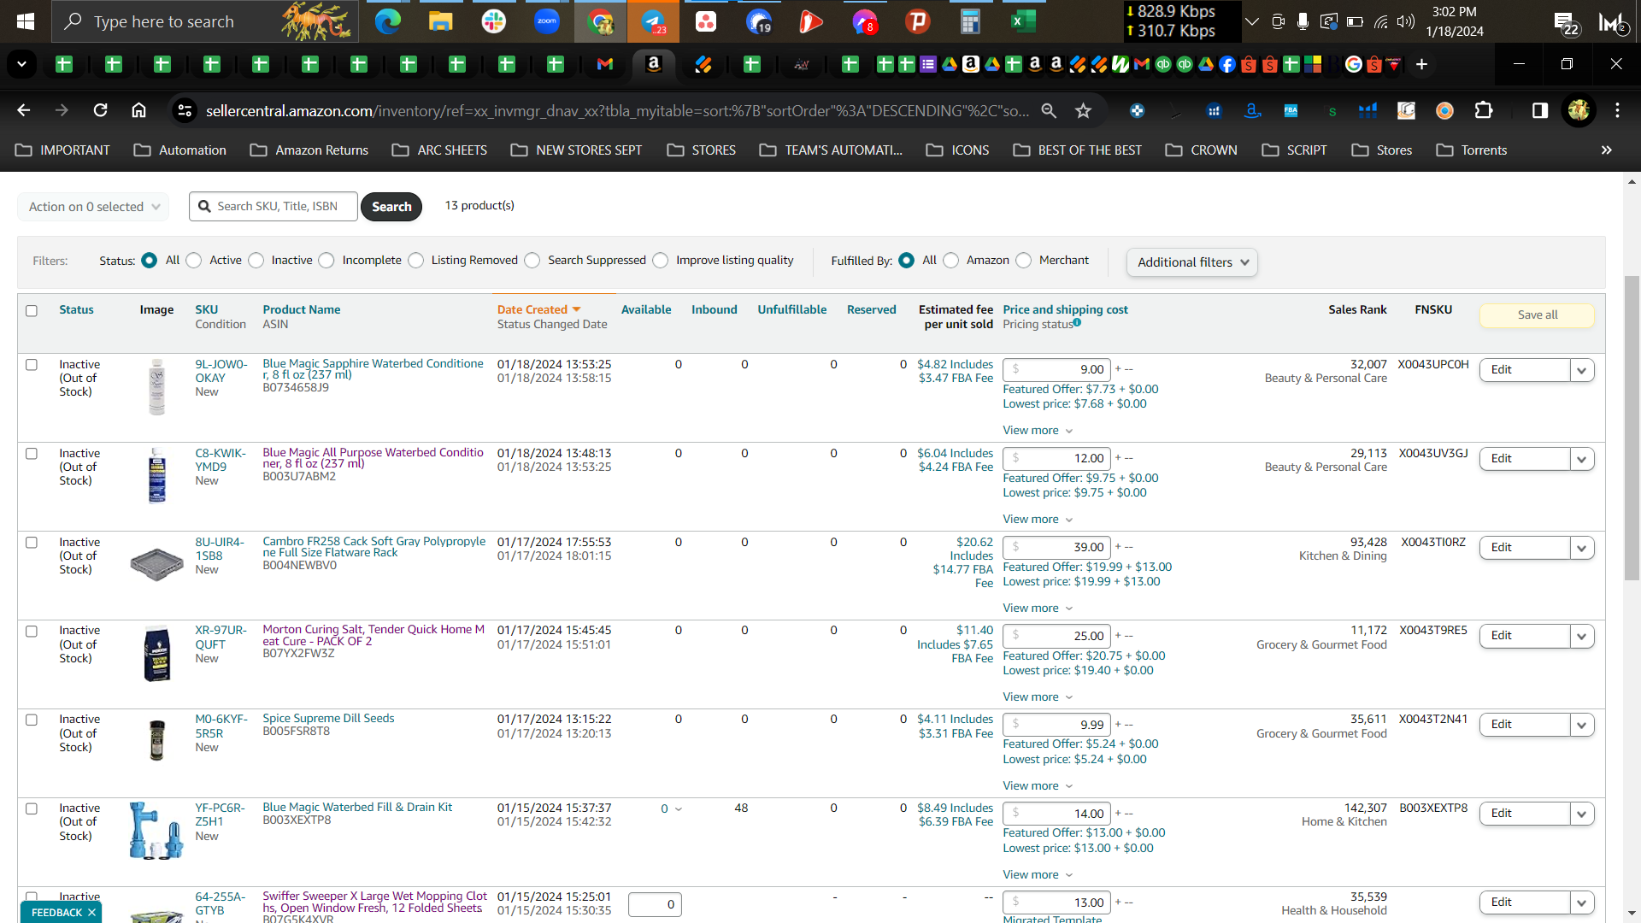Expand View more for Cambro FR258 pricing
1641x923 pixels.
tap(1038, 608)
